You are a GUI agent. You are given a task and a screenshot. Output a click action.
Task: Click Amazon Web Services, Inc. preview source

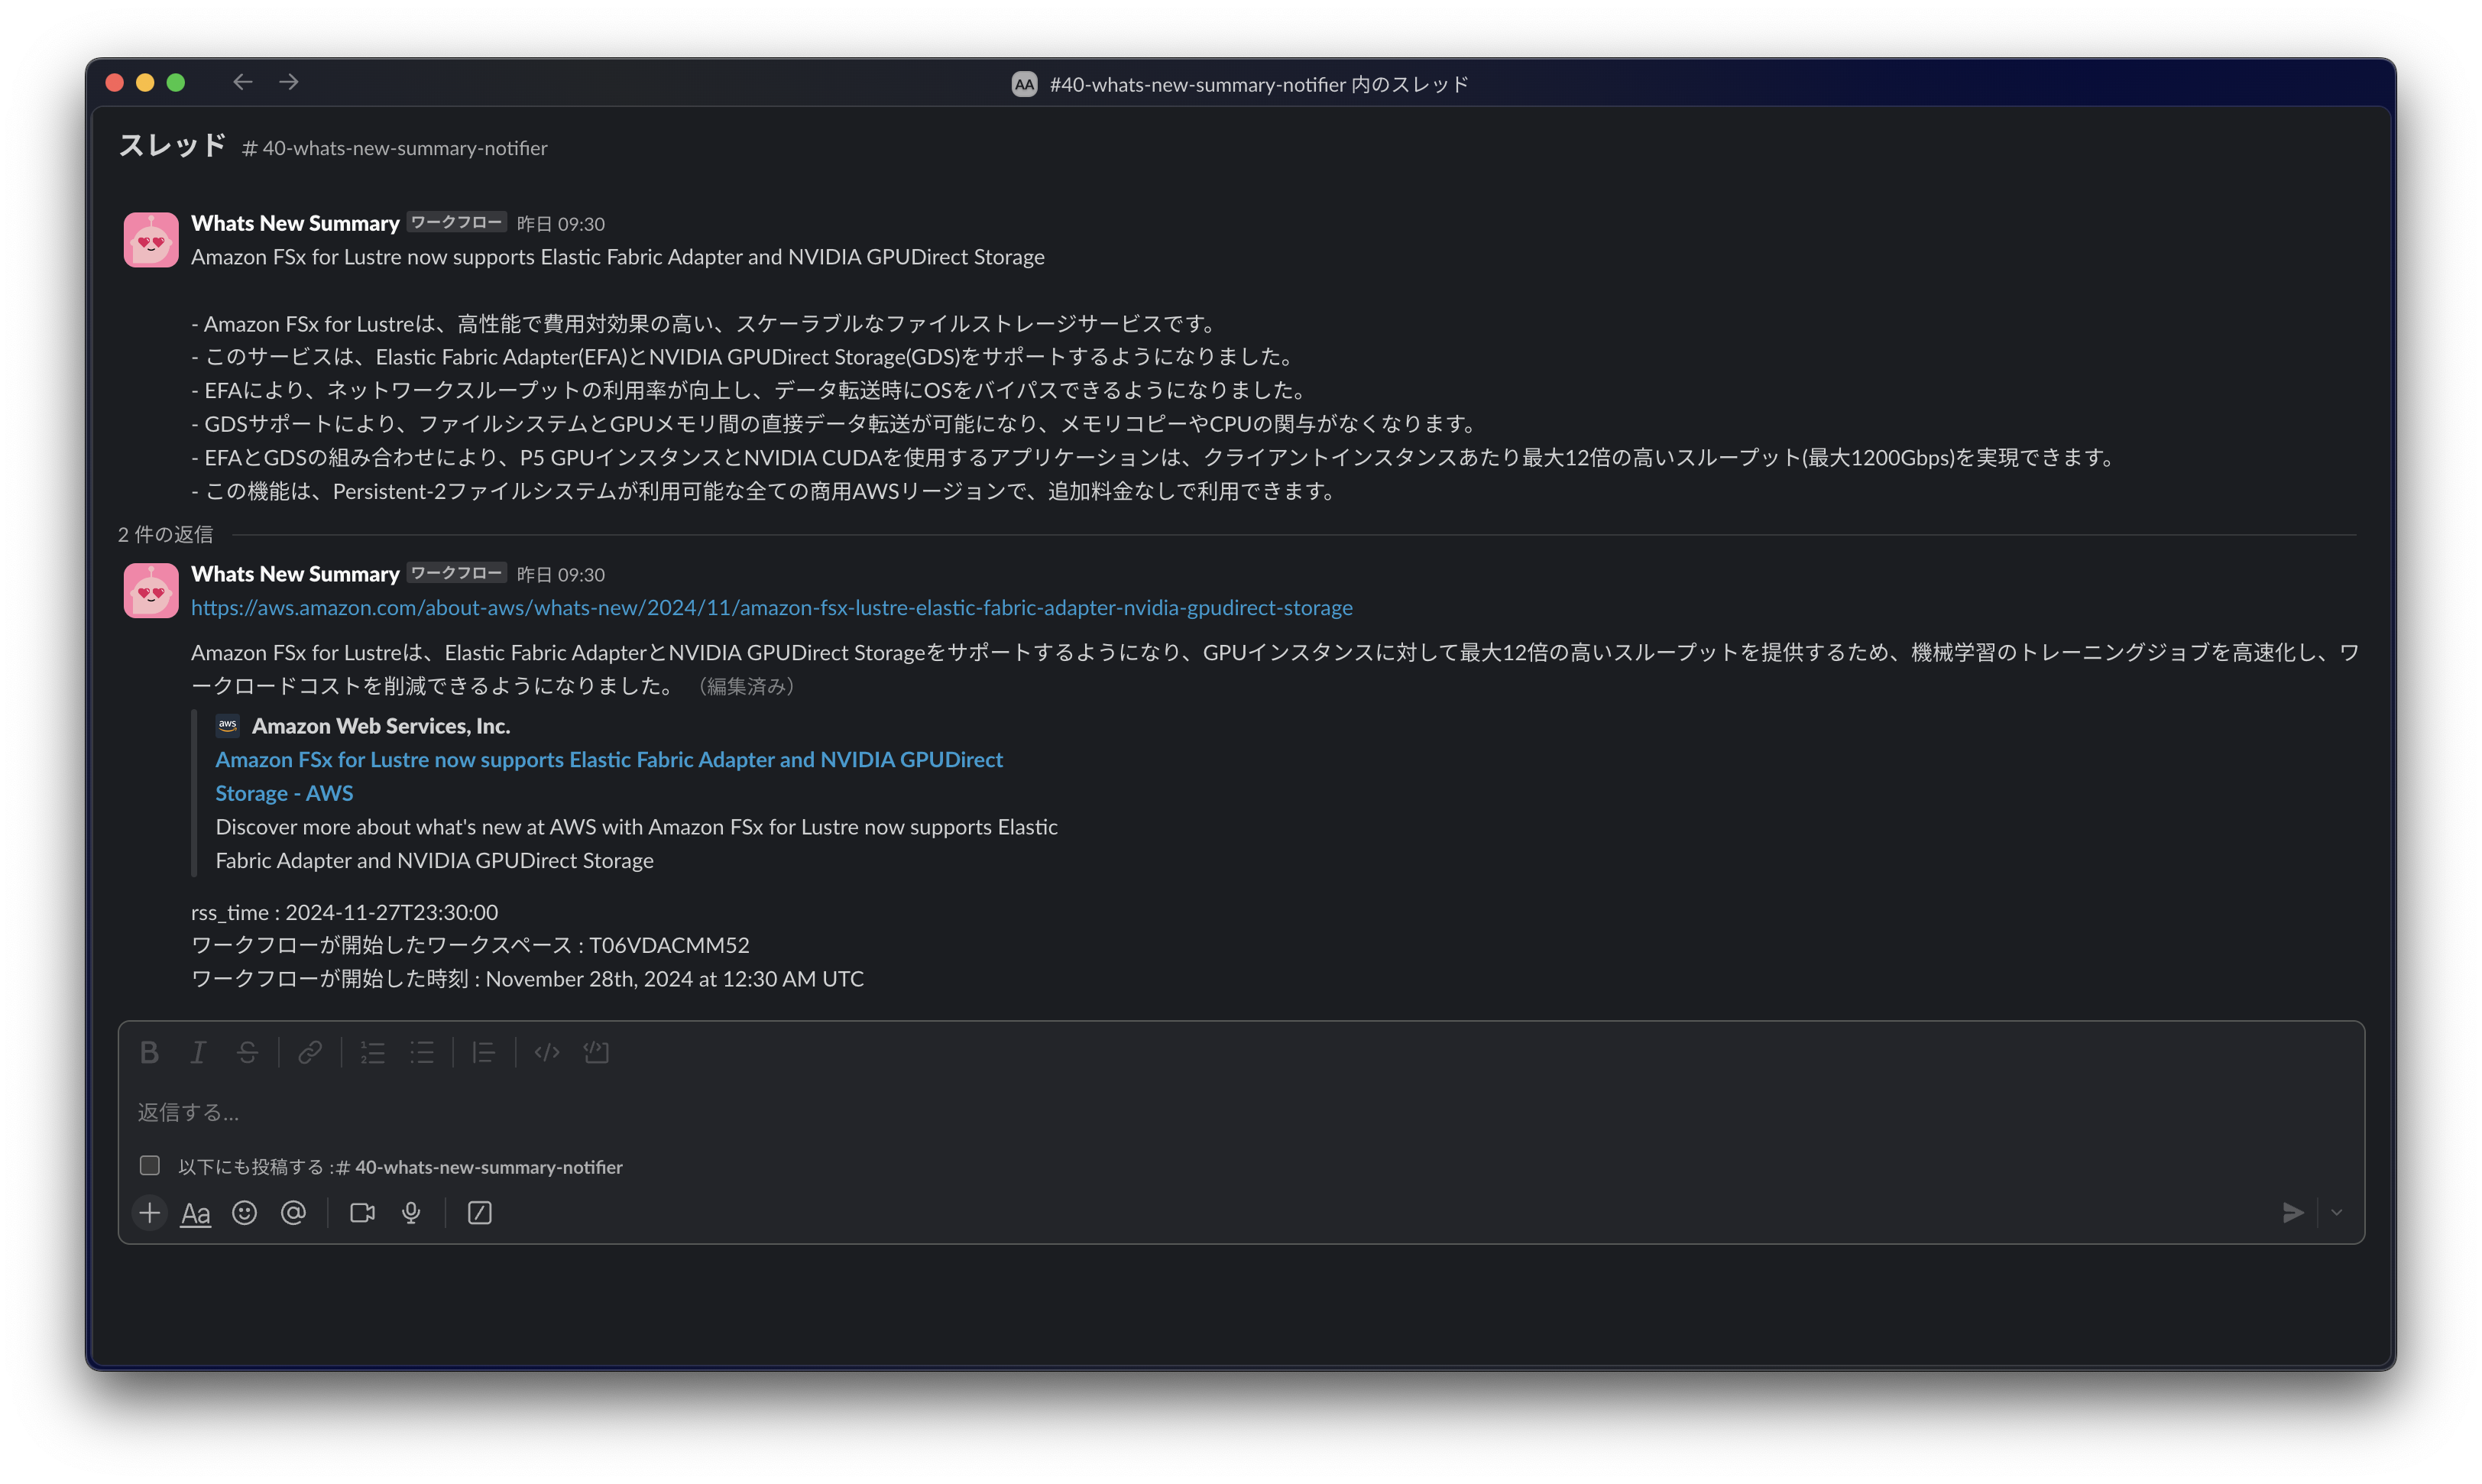click(x=381, y=726)
